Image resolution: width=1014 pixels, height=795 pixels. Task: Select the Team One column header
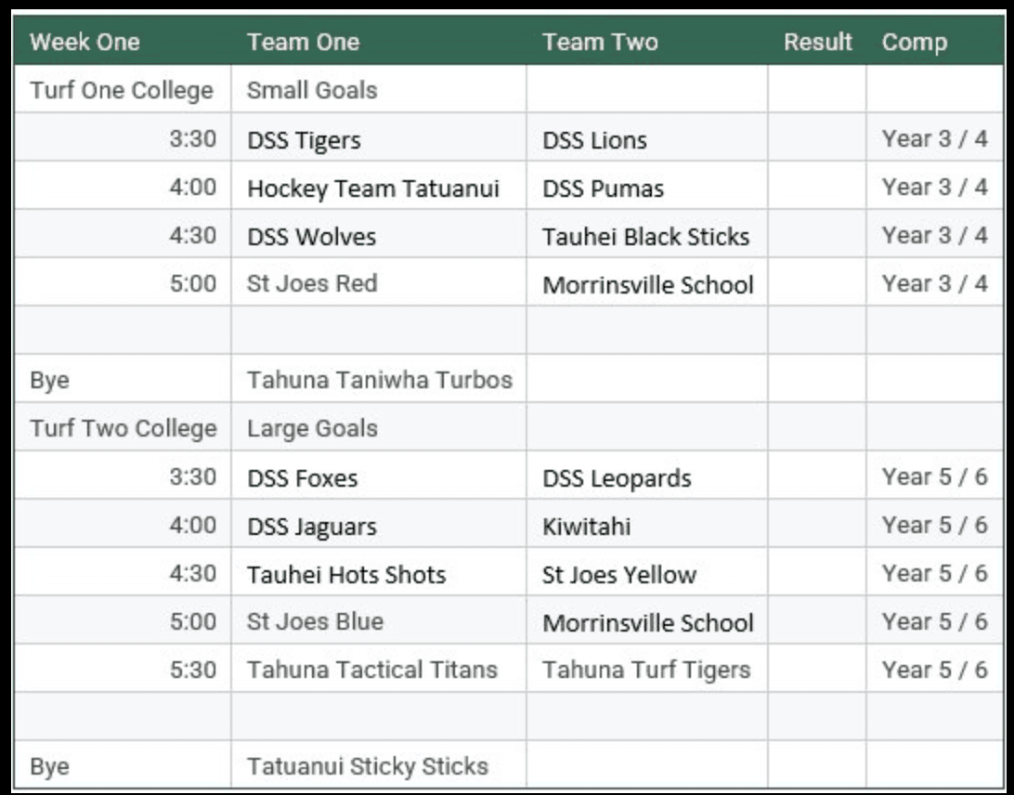pyautogui.click(x=379, y=42)
